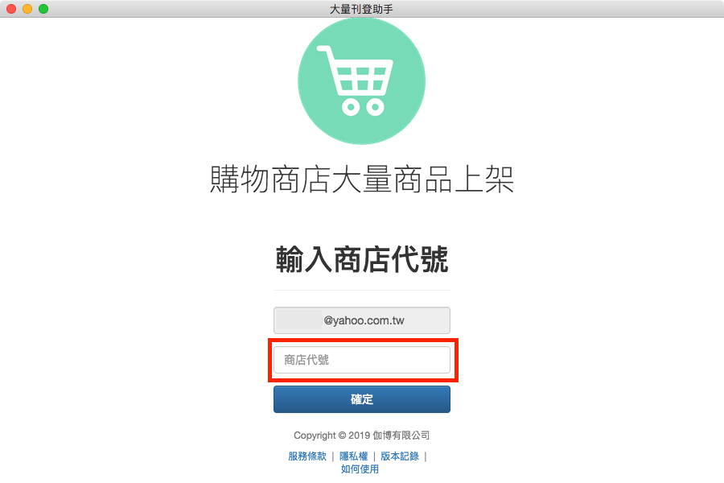The width and height of the screenshot is (724, 483).
Task: Click the divider line under 輸入商店代號
Action: (361, 291)
